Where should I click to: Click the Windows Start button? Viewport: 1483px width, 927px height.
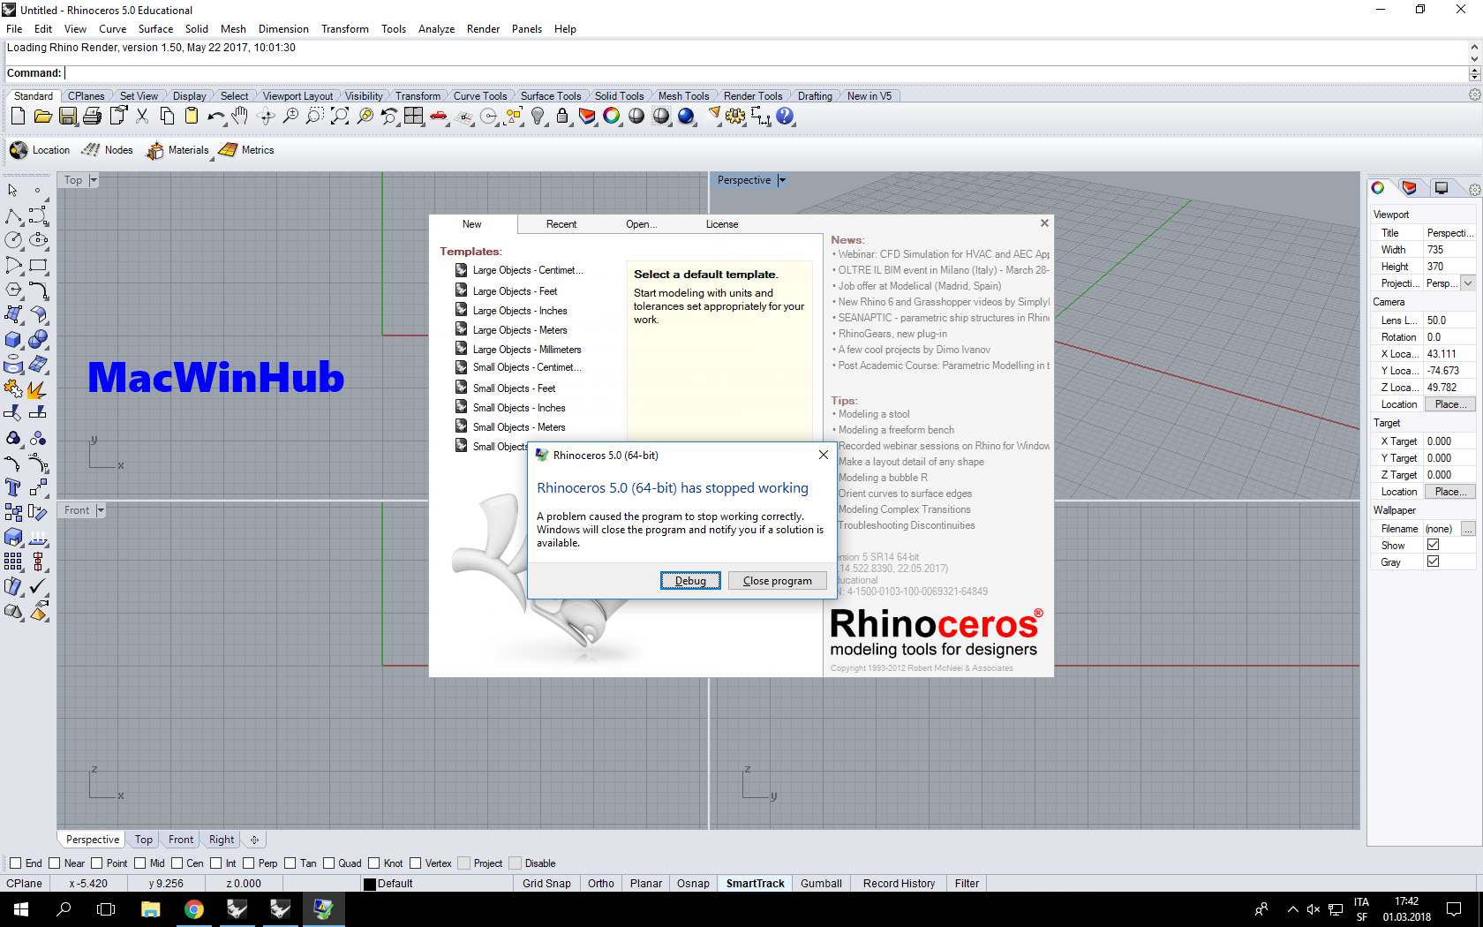point(21,909)
